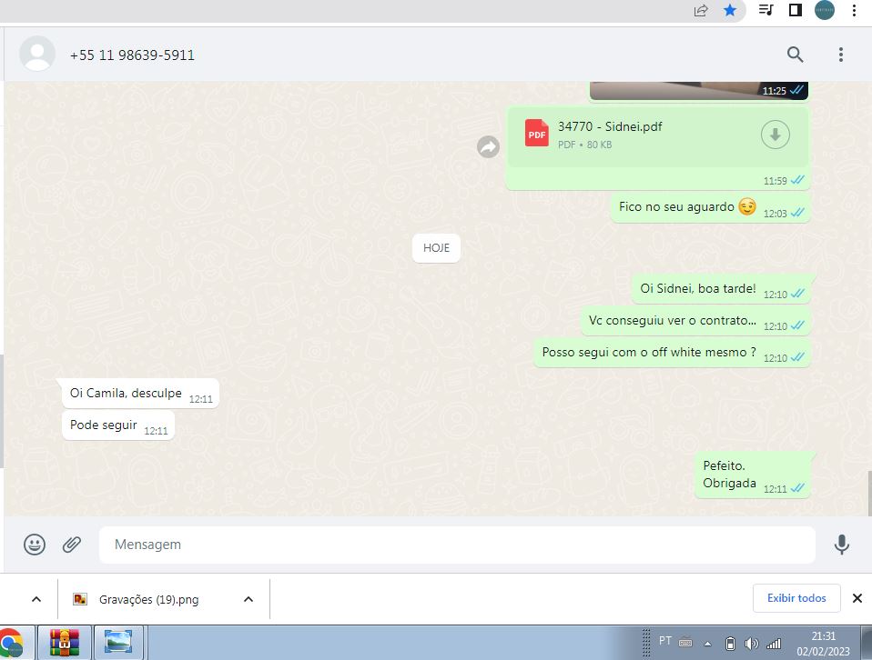Open the on-screen keyboard tray icon

click(685, 644)
